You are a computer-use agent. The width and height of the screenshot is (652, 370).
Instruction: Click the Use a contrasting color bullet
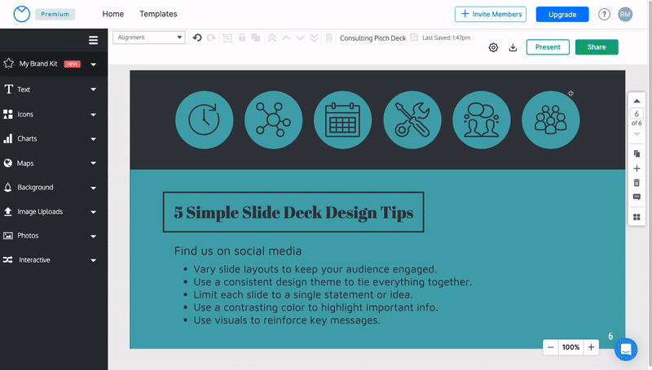pyautogui.click(x=315, y=307)
